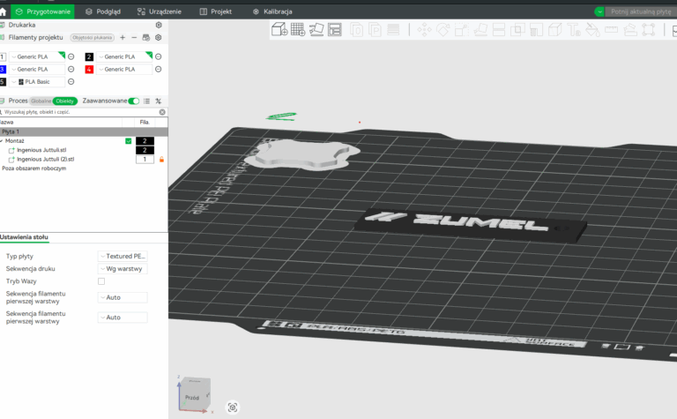Switch to the Kalibracja tab
Viewport: 677px width, 419px height.
(272, 11)
